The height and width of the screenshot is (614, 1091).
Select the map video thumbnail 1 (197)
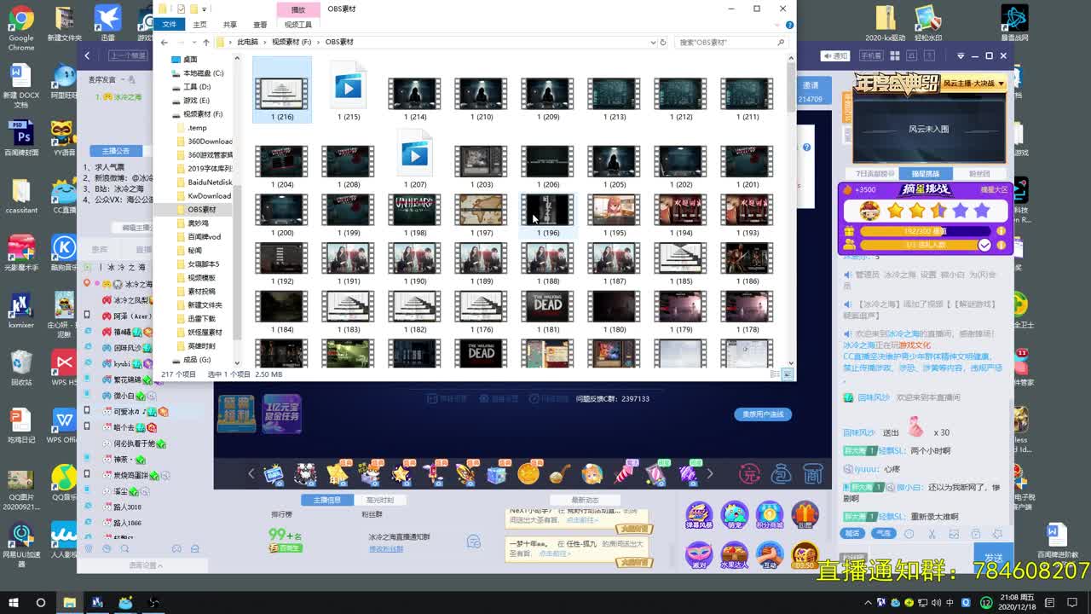(481, 215)
